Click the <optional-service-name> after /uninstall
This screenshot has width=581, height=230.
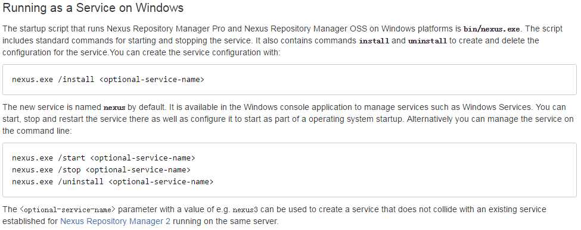coord(161,181)
